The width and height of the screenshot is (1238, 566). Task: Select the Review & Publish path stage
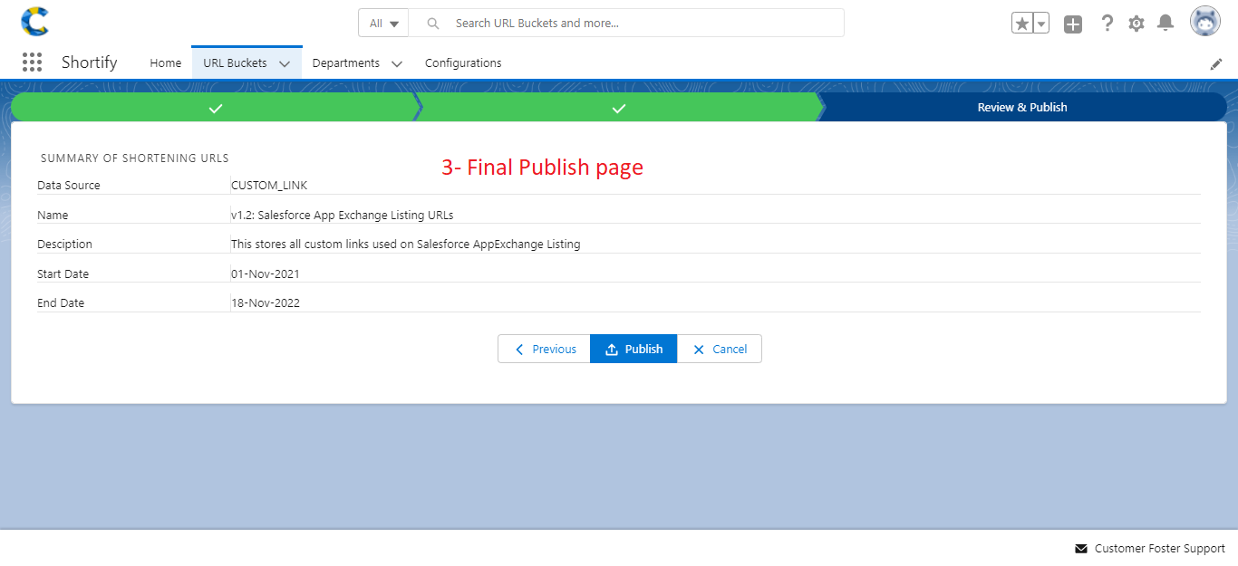tap(1022, 106)
